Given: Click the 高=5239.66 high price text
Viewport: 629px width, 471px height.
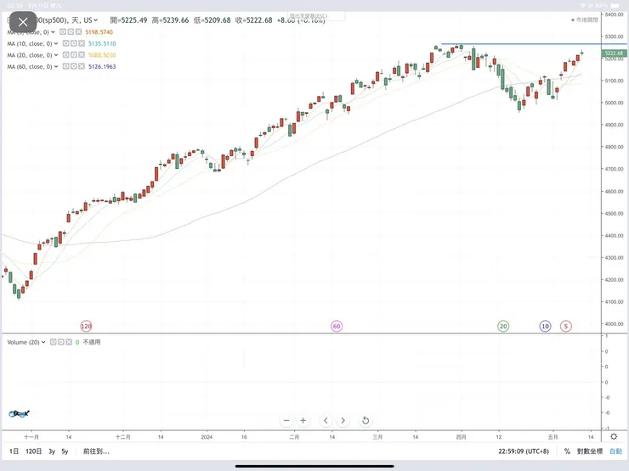Looking at the screenshot, I should point(170,20).
